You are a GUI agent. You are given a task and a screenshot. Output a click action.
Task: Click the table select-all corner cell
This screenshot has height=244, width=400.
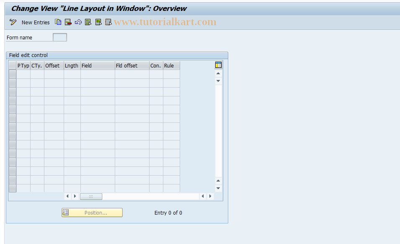pyautogui.click(x=13, y=65)
